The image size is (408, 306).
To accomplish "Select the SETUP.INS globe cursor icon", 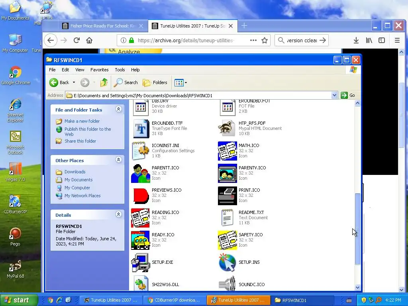I will click(x=227, y=263).
